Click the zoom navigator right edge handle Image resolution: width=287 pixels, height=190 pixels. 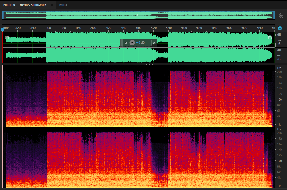pyautogui.click(x=274, y=15)
